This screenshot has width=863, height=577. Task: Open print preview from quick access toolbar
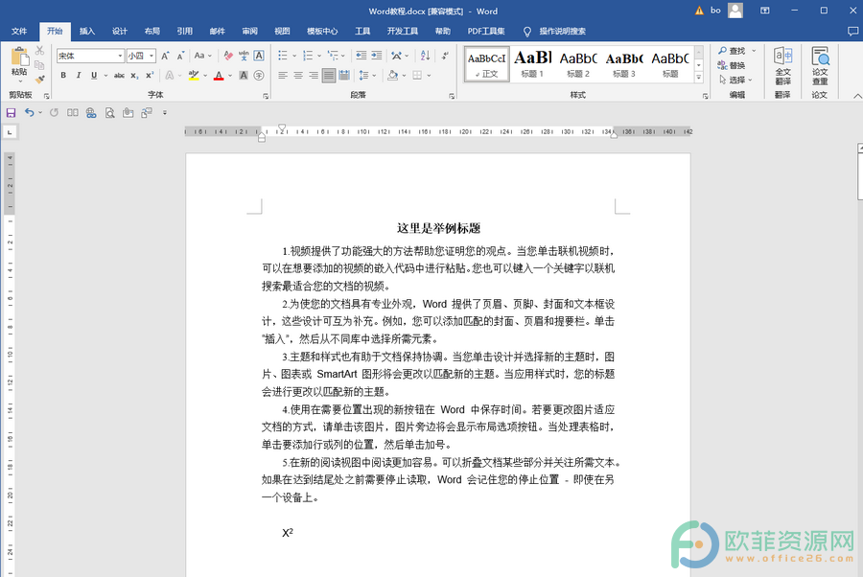tap(109, 113)
